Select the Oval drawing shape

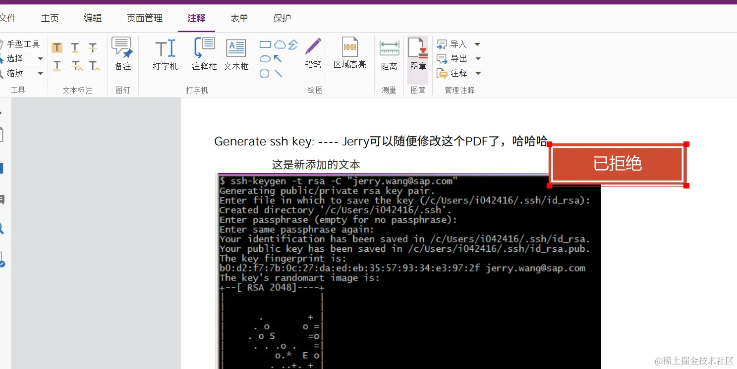pyautogui.click(x=265, y=59)
